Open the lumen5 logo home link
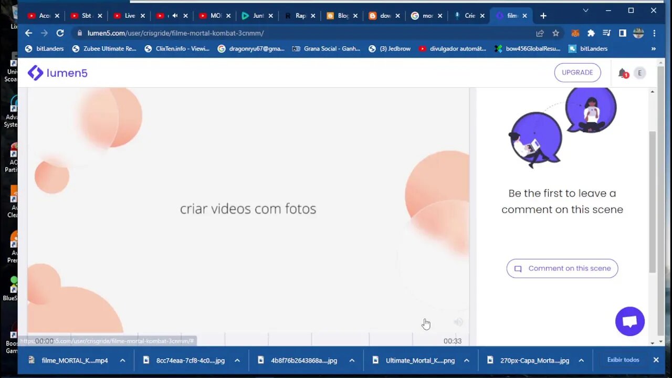 coord(58,73)
